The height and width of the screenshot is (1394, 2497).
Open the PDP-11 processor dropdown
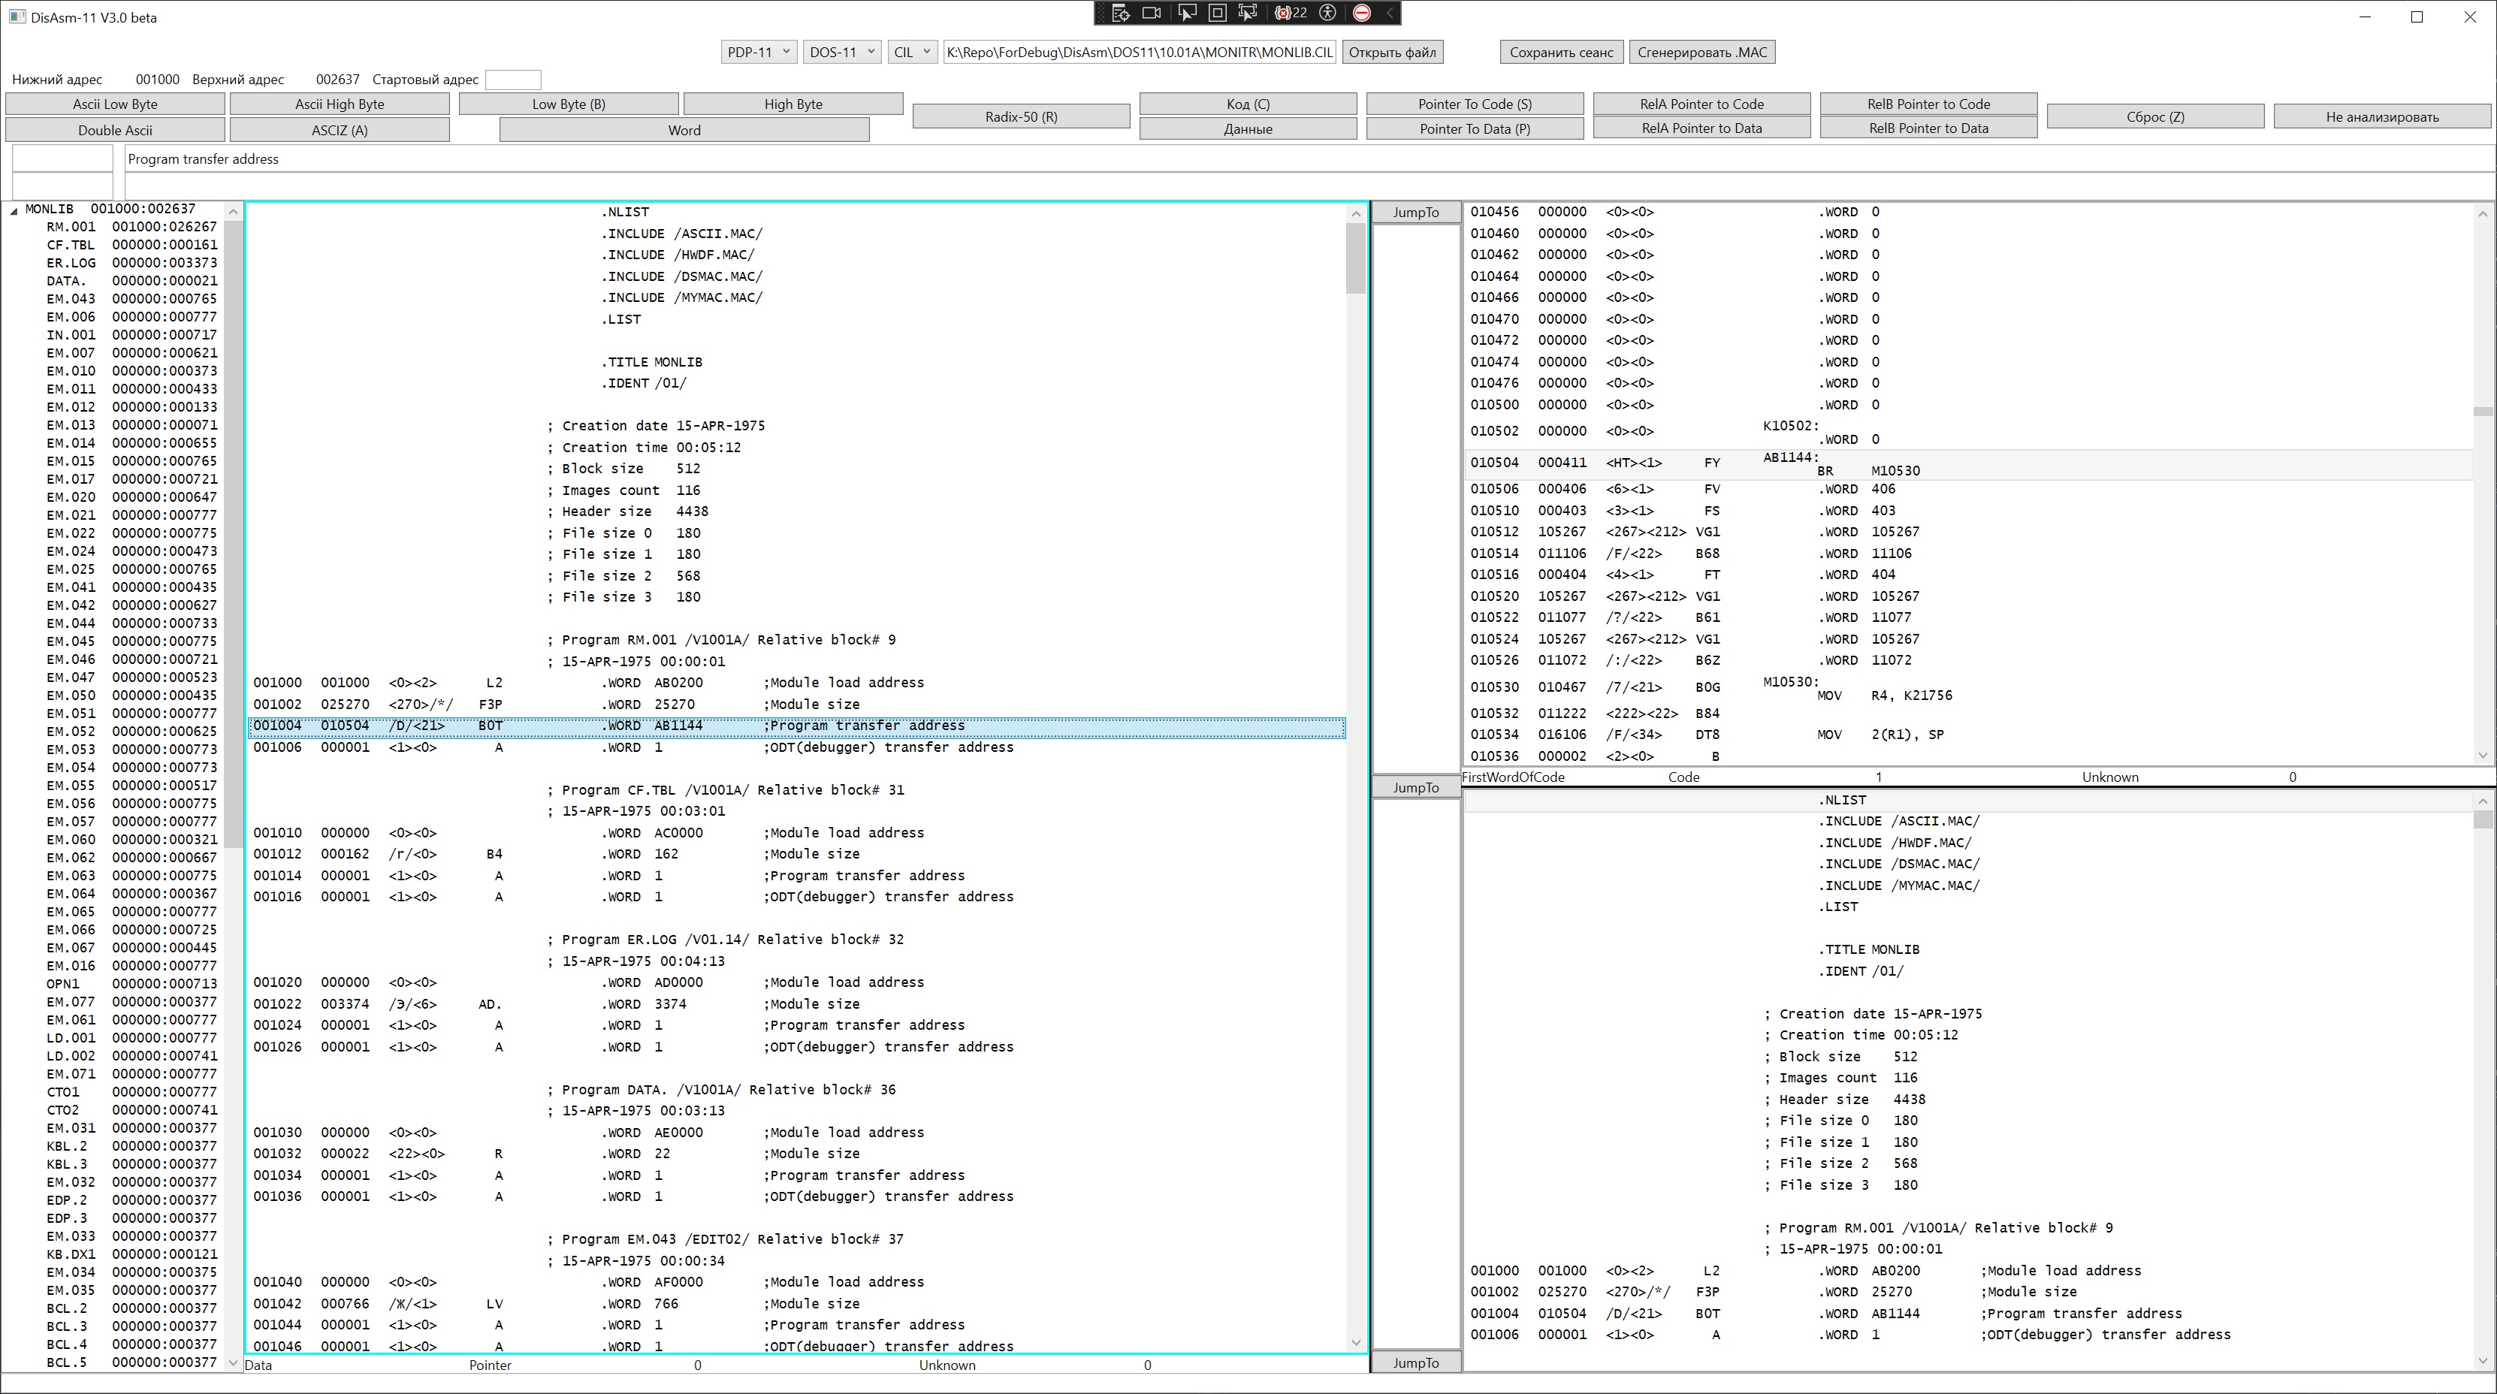(x=759, y=53)
